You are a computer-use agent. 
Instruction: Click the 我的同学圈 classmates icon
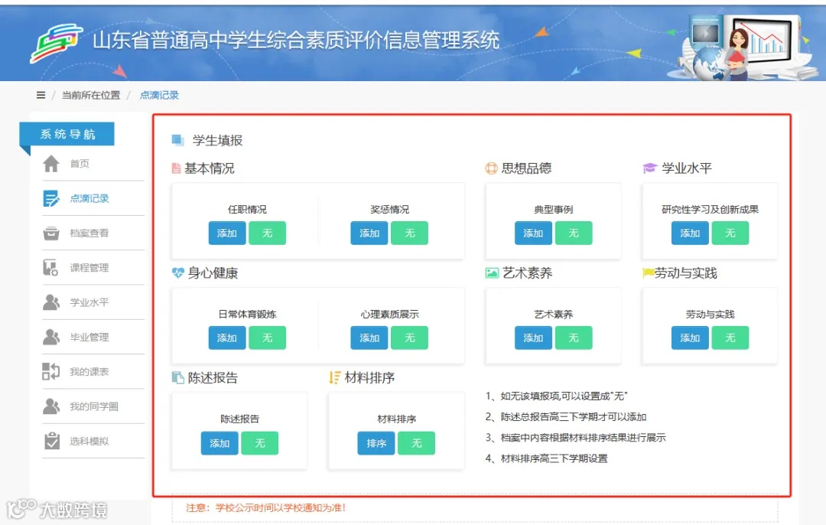point(50,406)
